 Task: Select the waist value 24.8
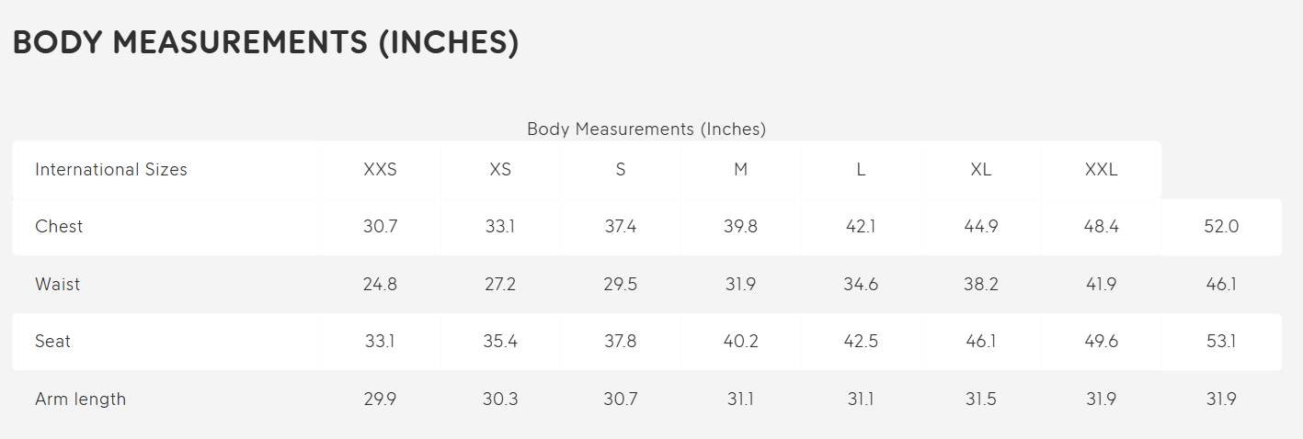(x=381, y=285)
